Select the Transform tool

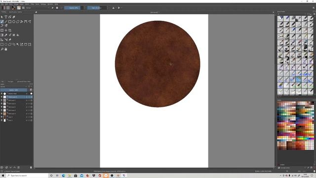tap(2, 30)
